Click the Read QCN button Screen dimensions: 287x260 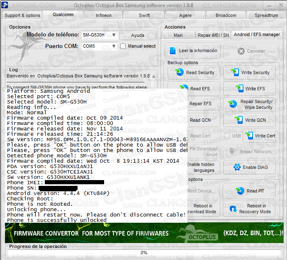(x=200, y=120)
